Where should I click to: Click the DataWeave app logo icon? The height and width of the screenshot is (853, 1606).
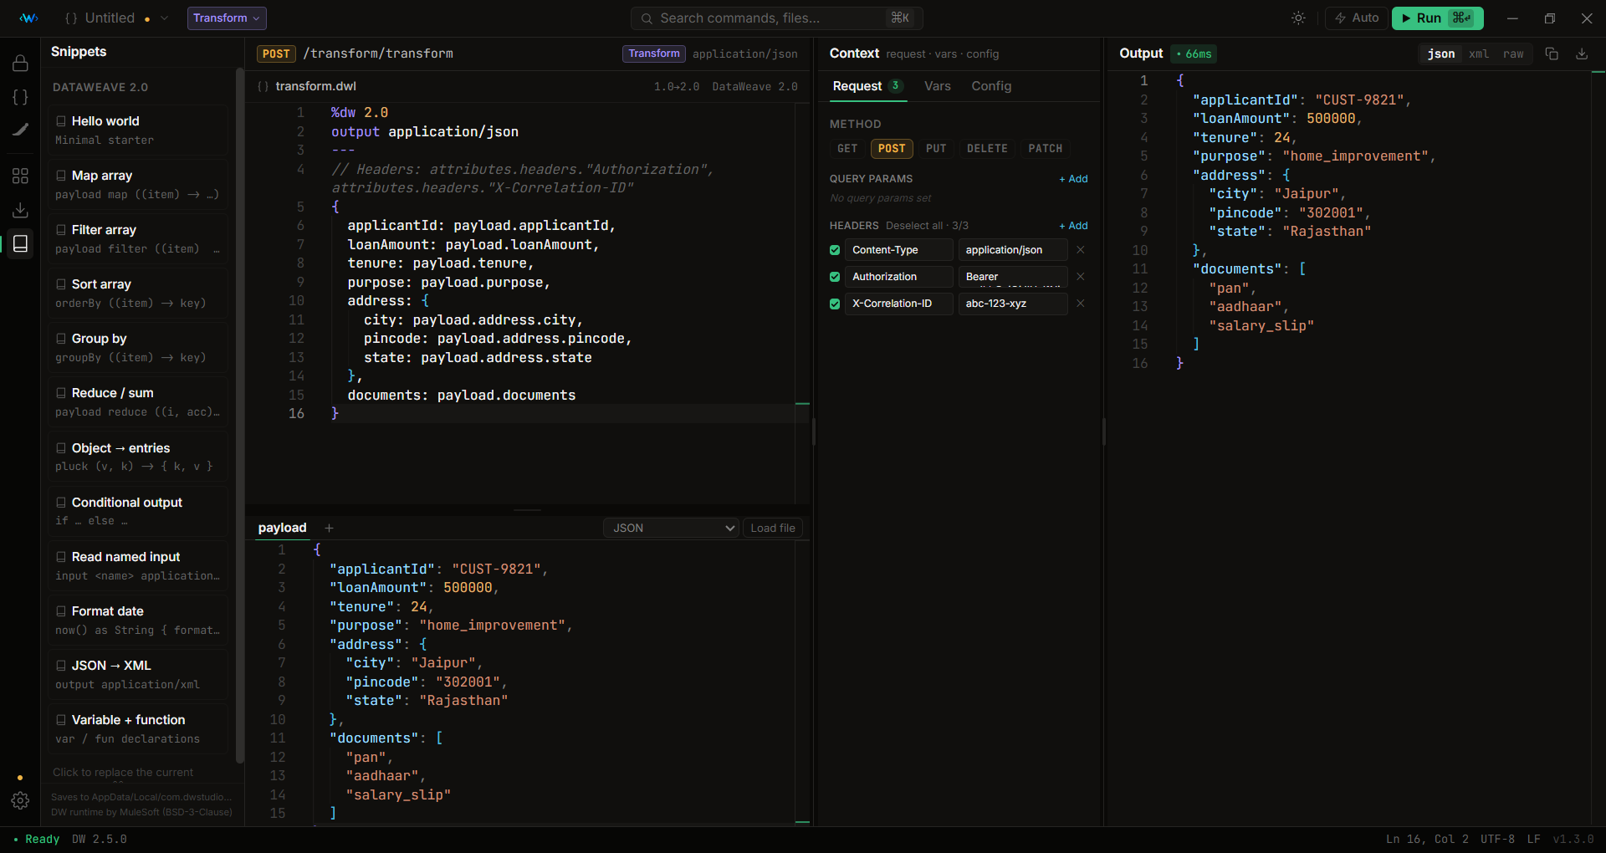28,18
